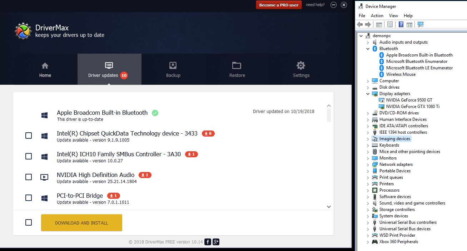467x251 pixels.
Task: Click the Forward arrow in Device Manager toolbar
Action: pyautogui.click(x=368, y=25)
